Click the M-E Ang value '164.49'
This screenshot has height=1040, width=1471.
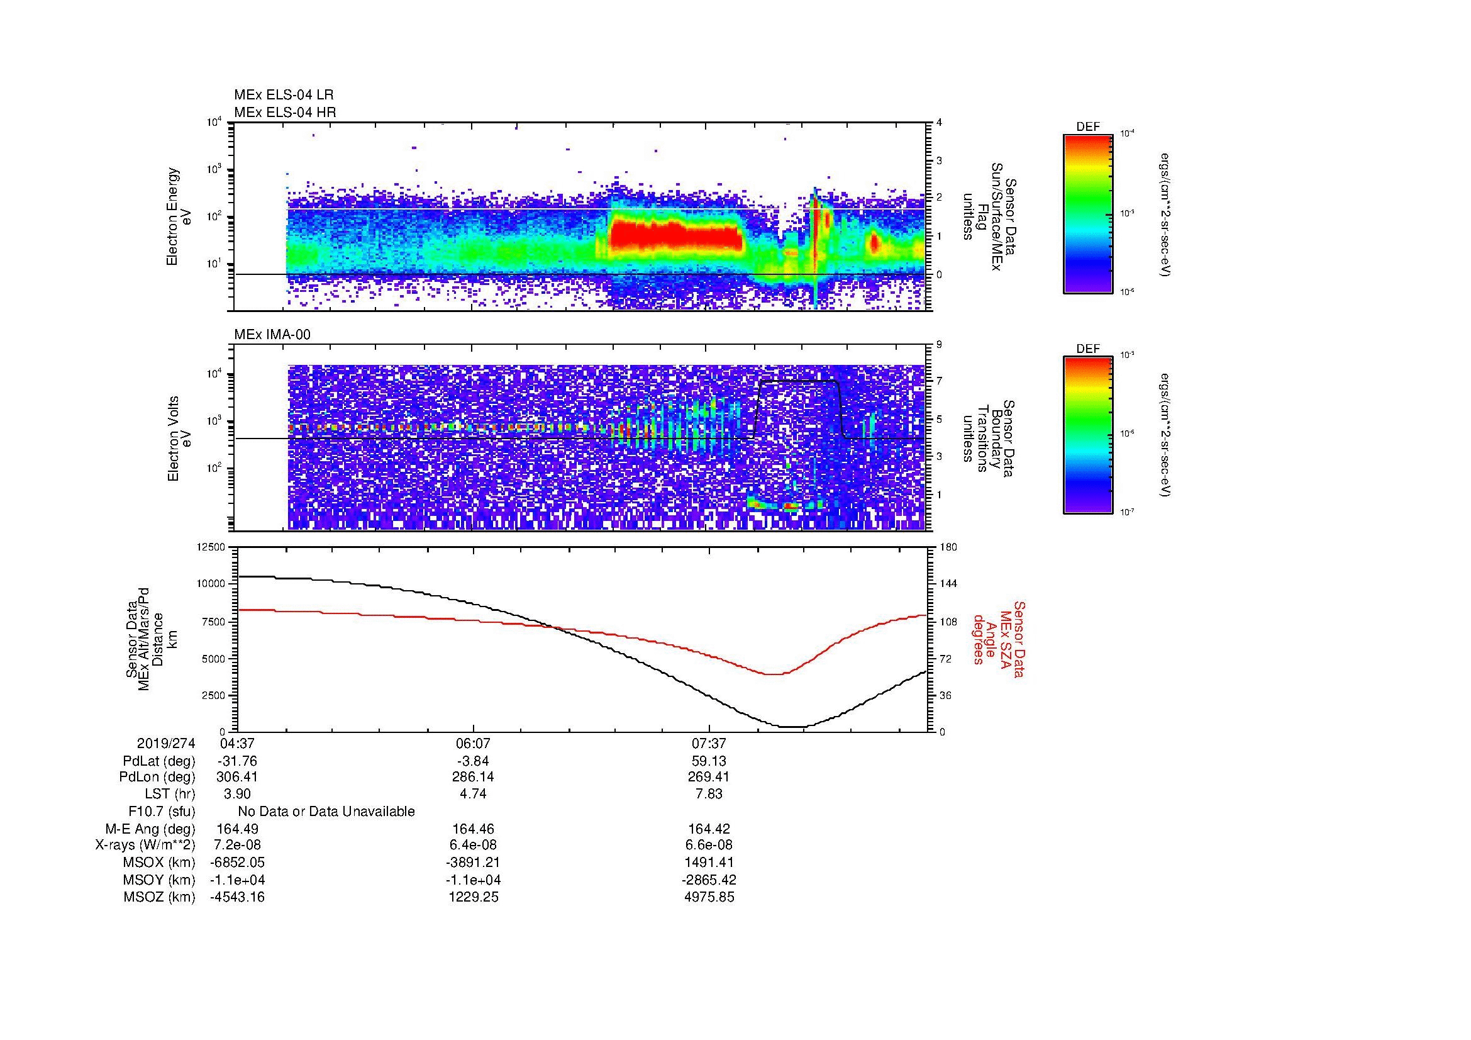point(237,829)
